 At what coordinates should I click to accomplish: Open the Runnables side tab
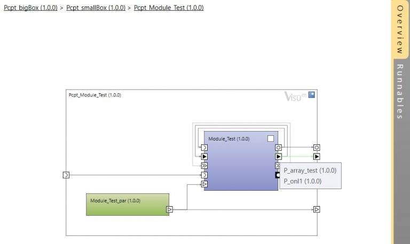[400, 91]
